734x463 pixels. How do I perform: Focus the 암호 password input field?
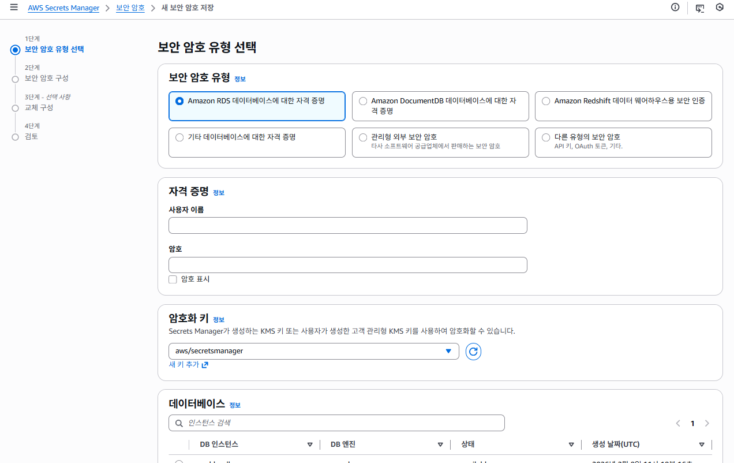[348, 265]
